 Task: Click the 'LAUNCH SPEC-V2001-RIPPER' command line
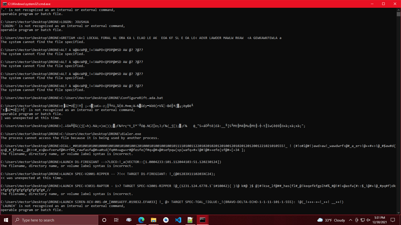click(108, 174)
